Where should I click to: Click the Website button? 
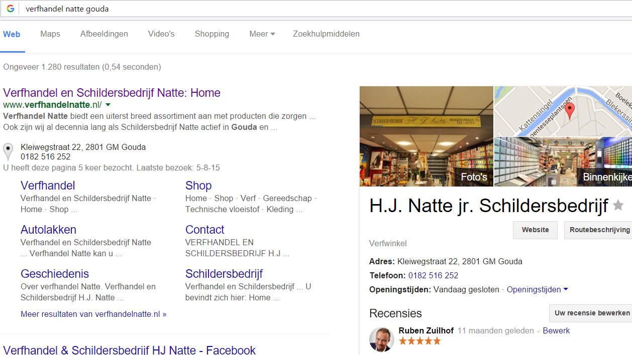pyautogui.click(x=535, y=230)
